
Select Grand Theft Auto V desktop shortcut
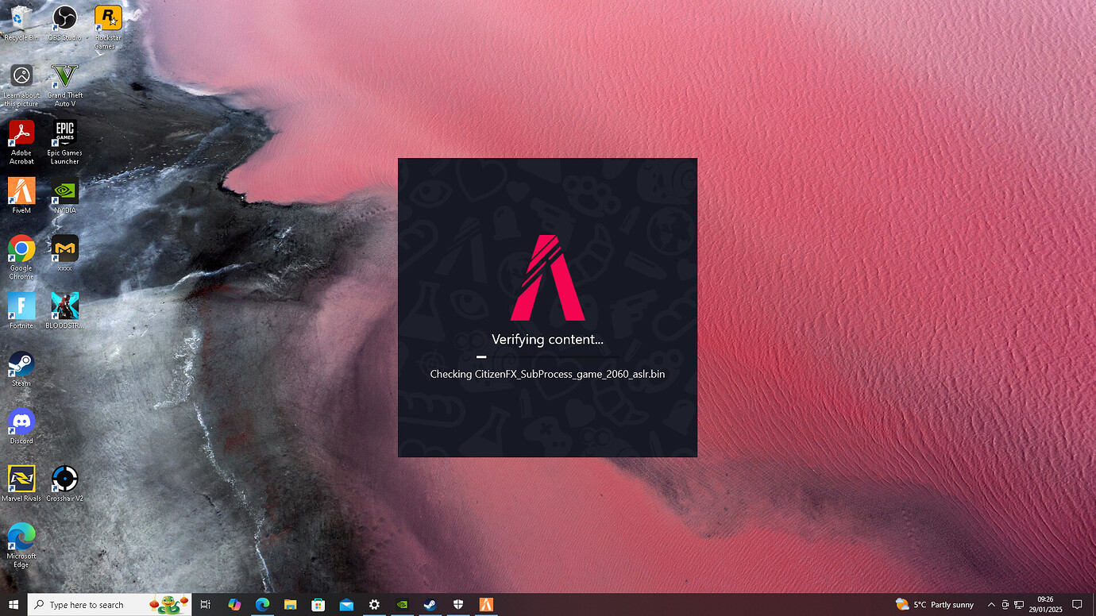pos(65,85)
